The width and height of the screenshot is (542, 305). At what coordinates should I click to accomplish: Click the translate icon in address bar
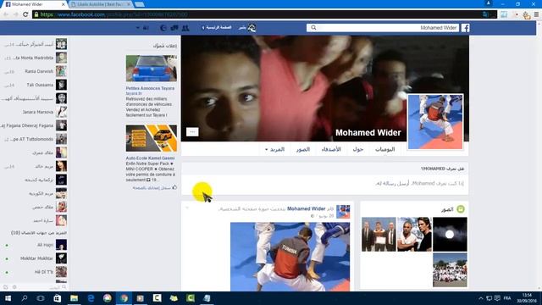coord(485,14)
